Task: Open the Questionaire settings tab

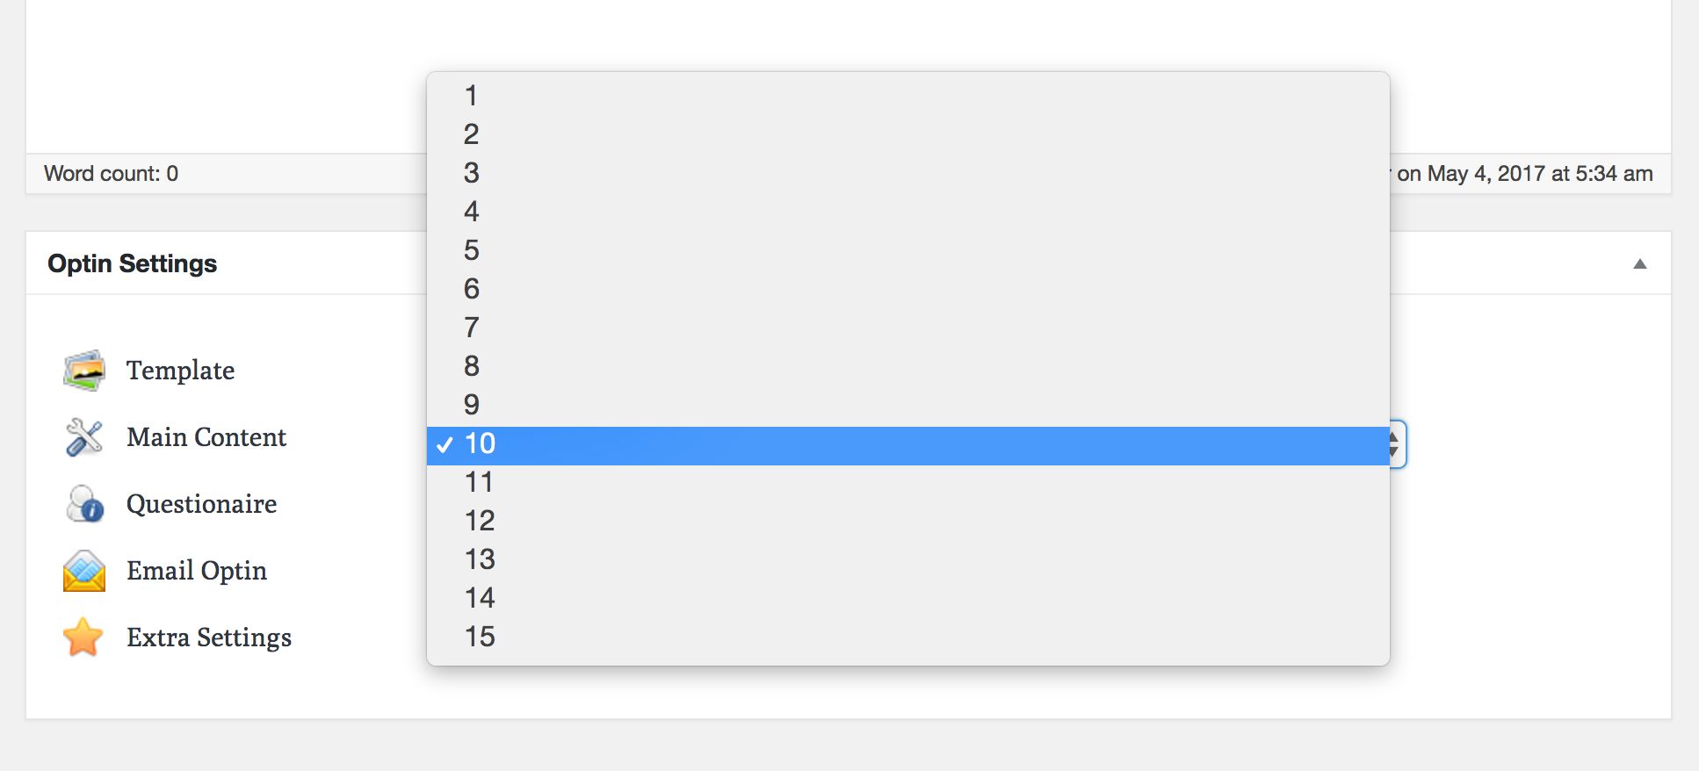Action: point(201,504)
